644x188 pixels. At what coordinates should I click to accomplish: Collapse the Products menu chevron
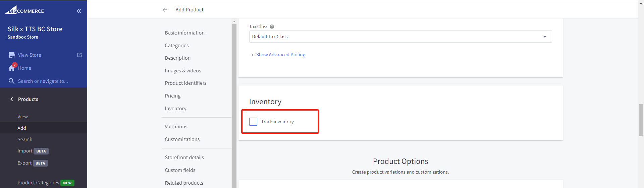pos(12,99)
